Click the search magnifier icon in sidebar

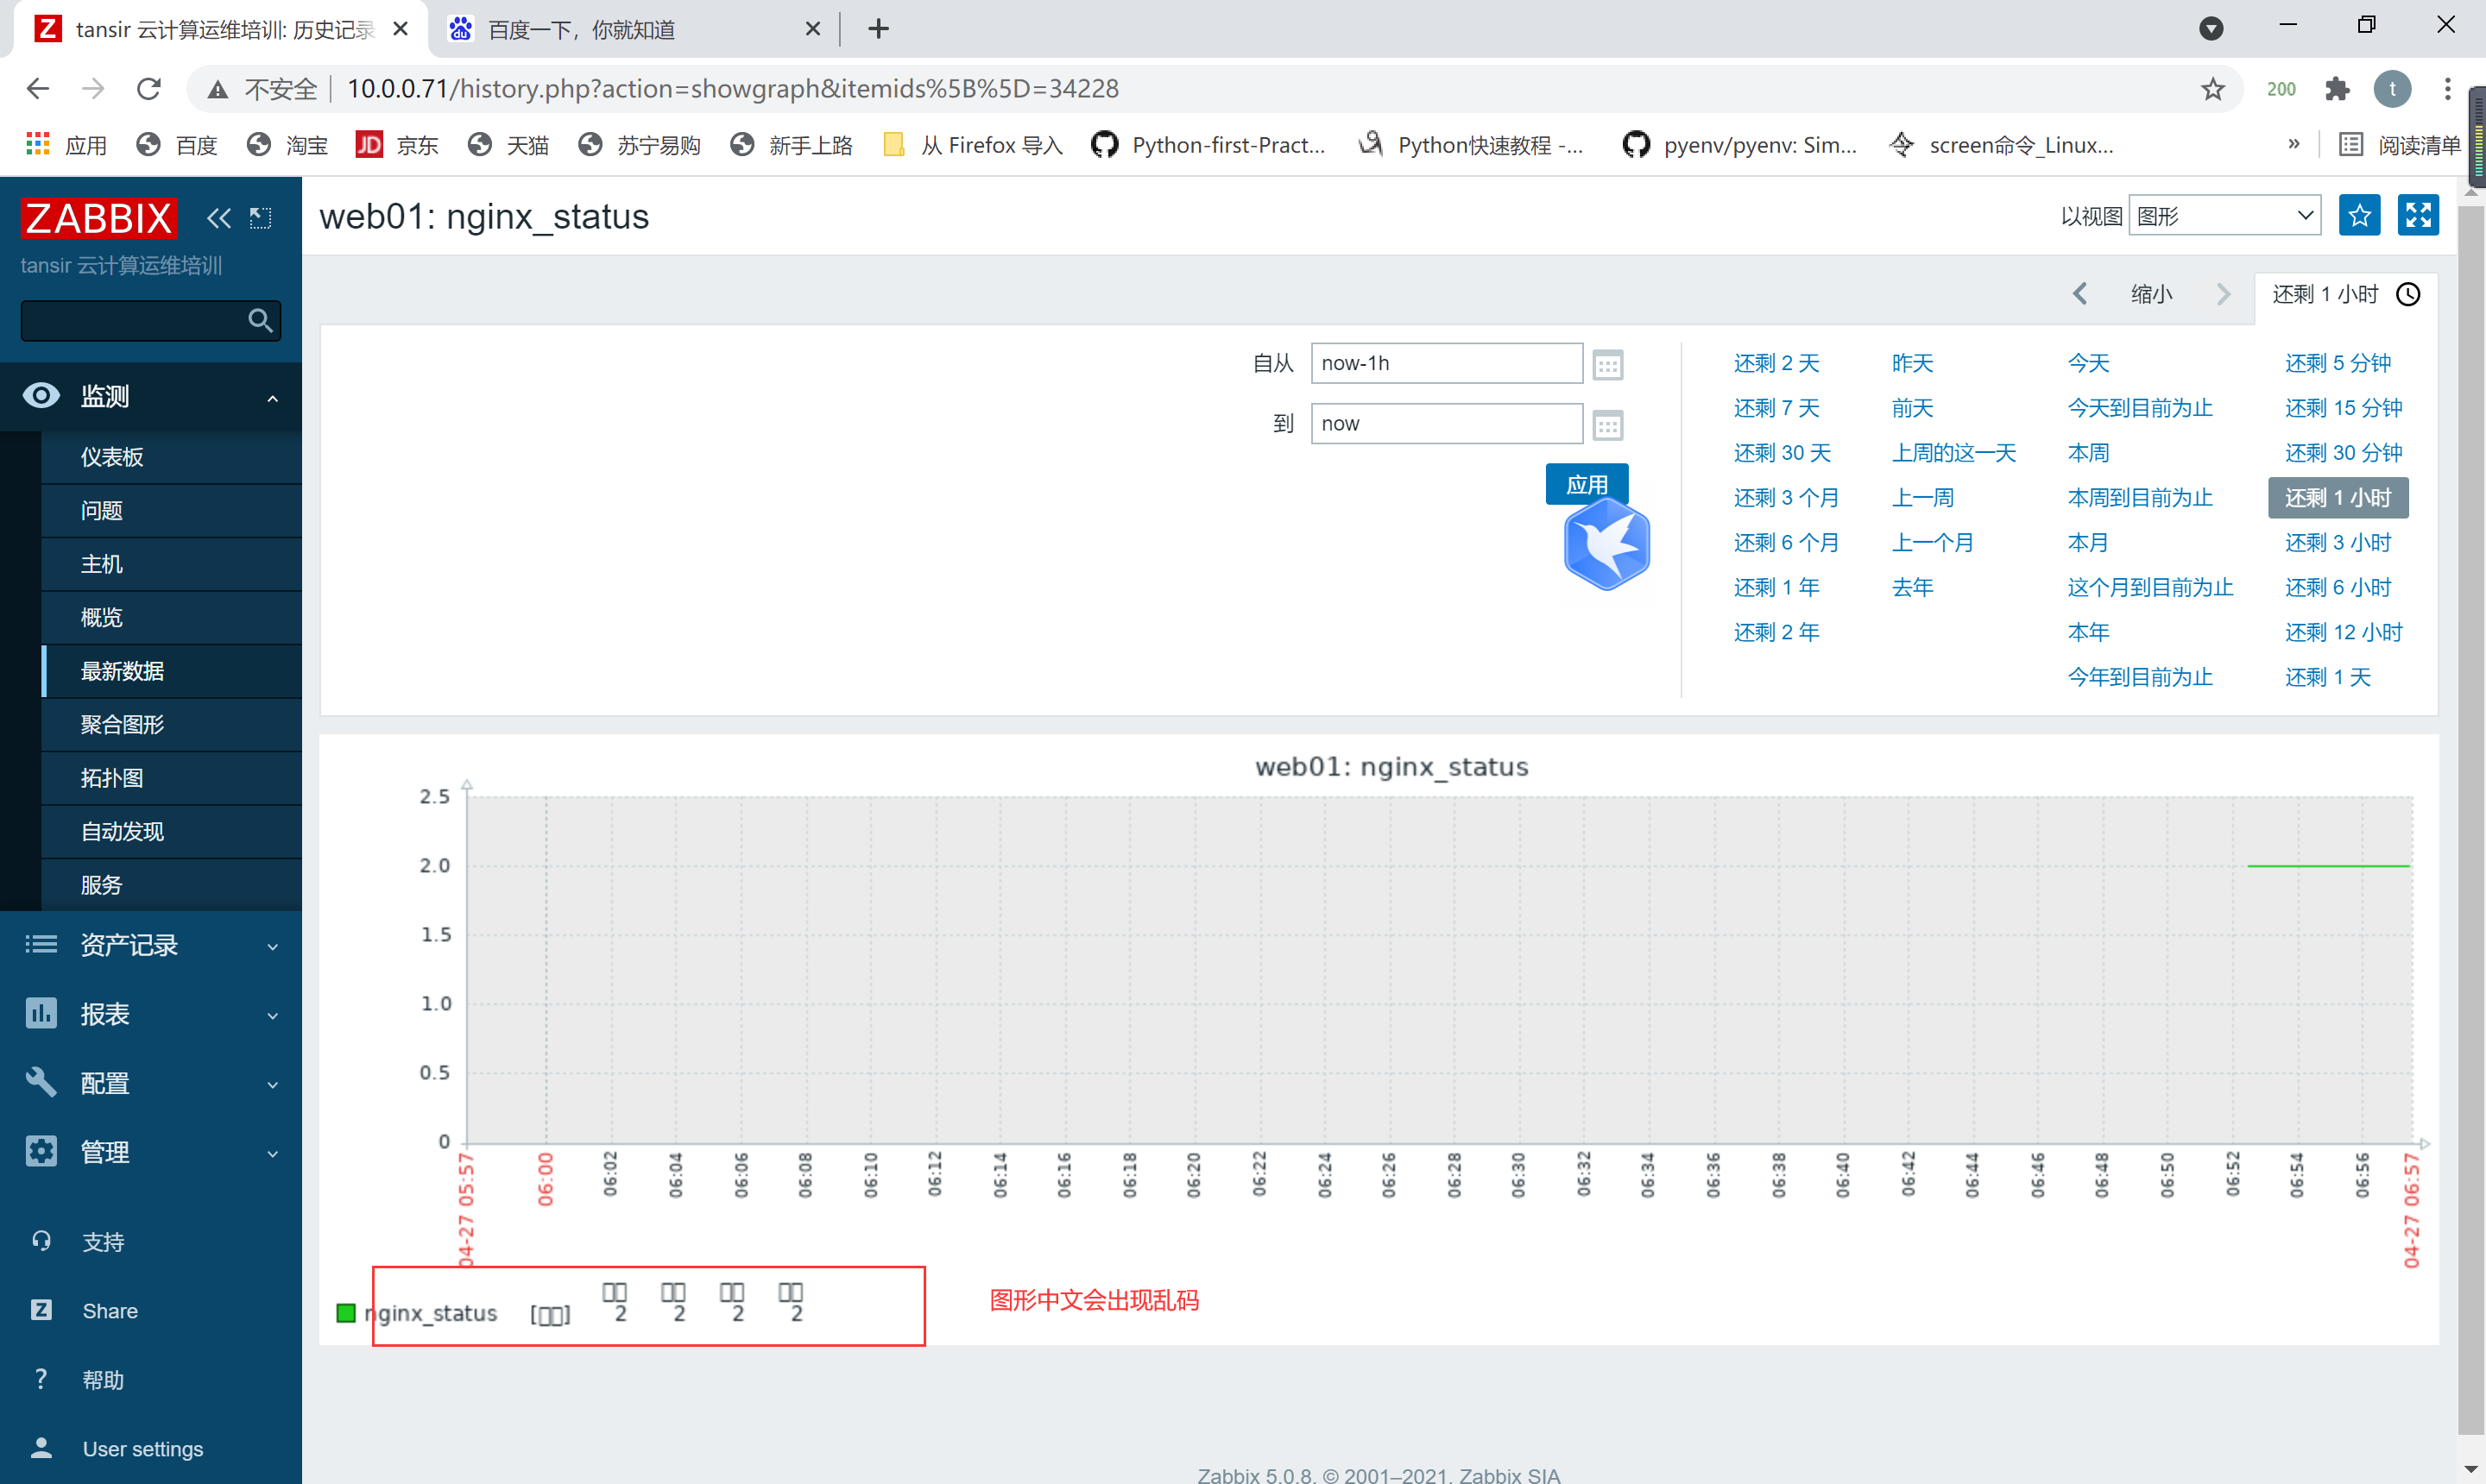(260, 320)
